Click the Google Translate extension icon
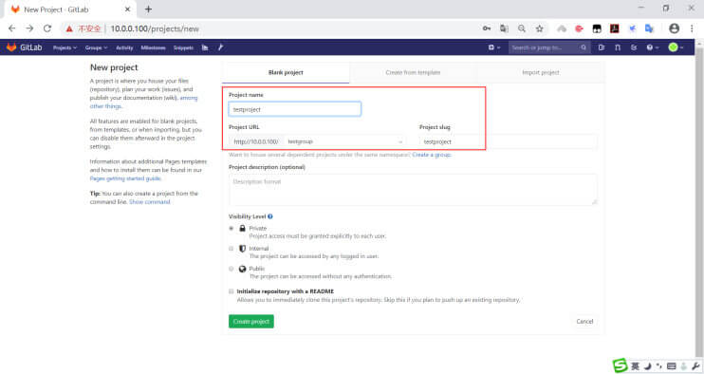The image size is (704, 374). 649,28
